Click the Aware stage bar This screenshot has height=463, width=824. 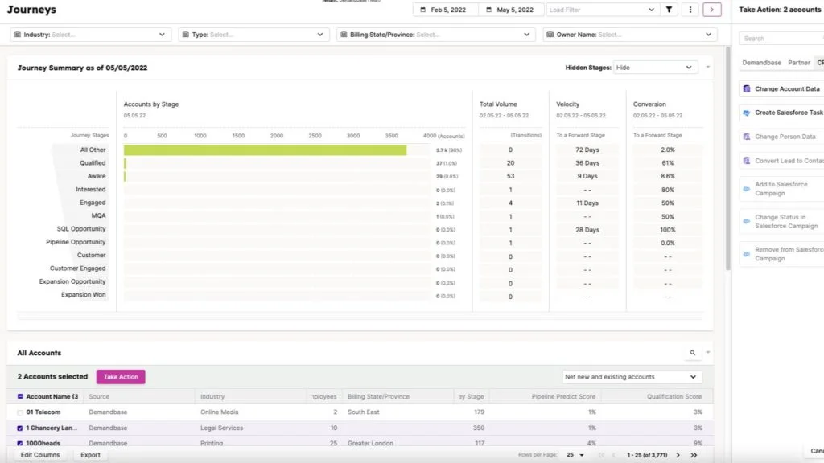tap(125, 176)
